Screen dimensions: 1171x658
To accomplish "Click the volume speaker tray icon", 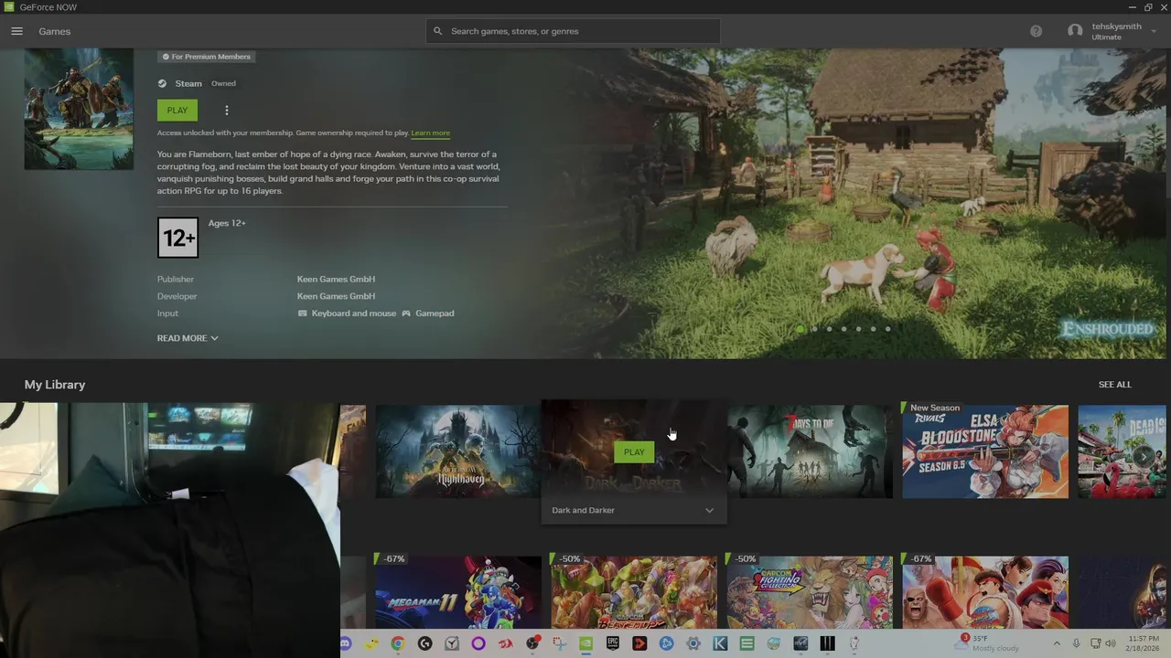I will [1110, 643].
